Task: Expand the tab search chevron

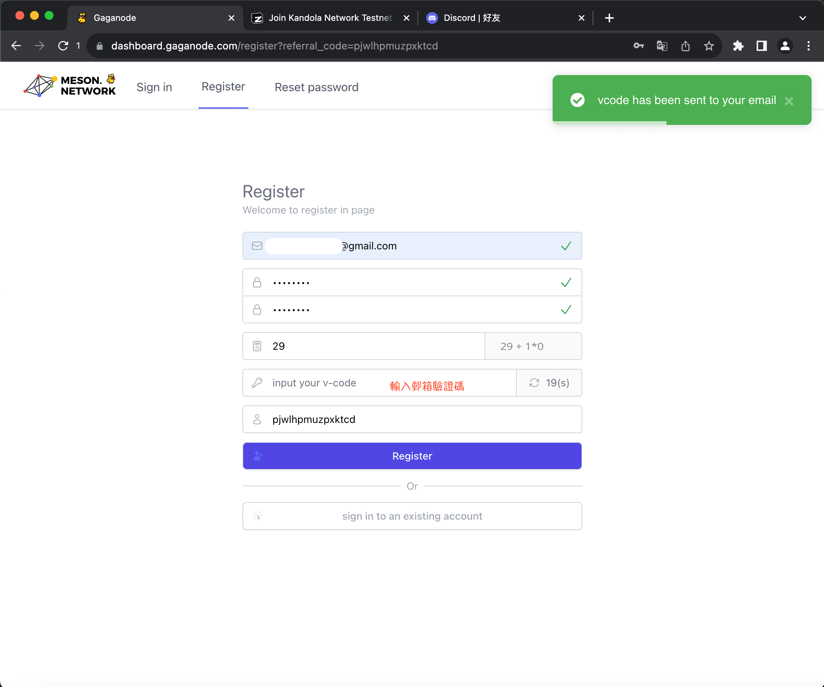Action: 802,18
